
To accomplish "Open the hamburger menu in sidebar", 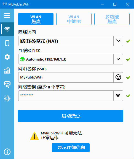I will pos(7,15).
